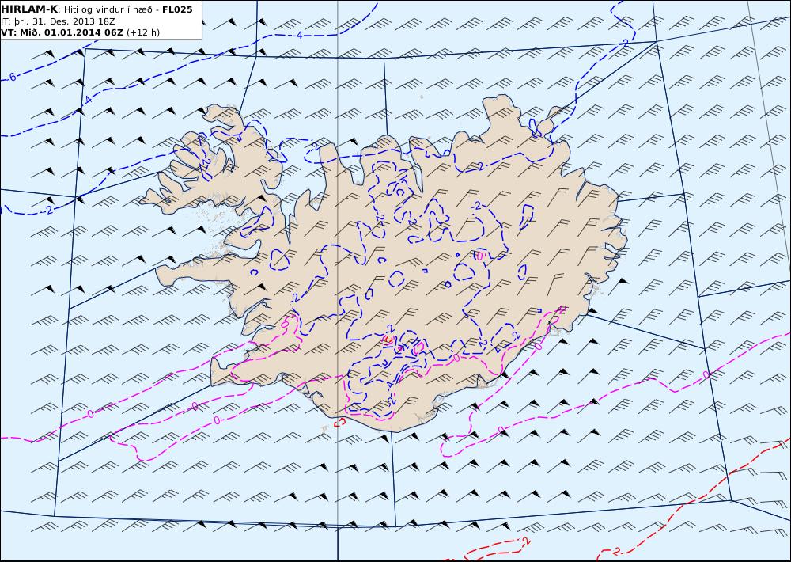This screenshot has width=791, height=562.
Task: Click the "HIRLAM-K" model name in the title box
Action: pyautogui.click(x=30, y=9)
